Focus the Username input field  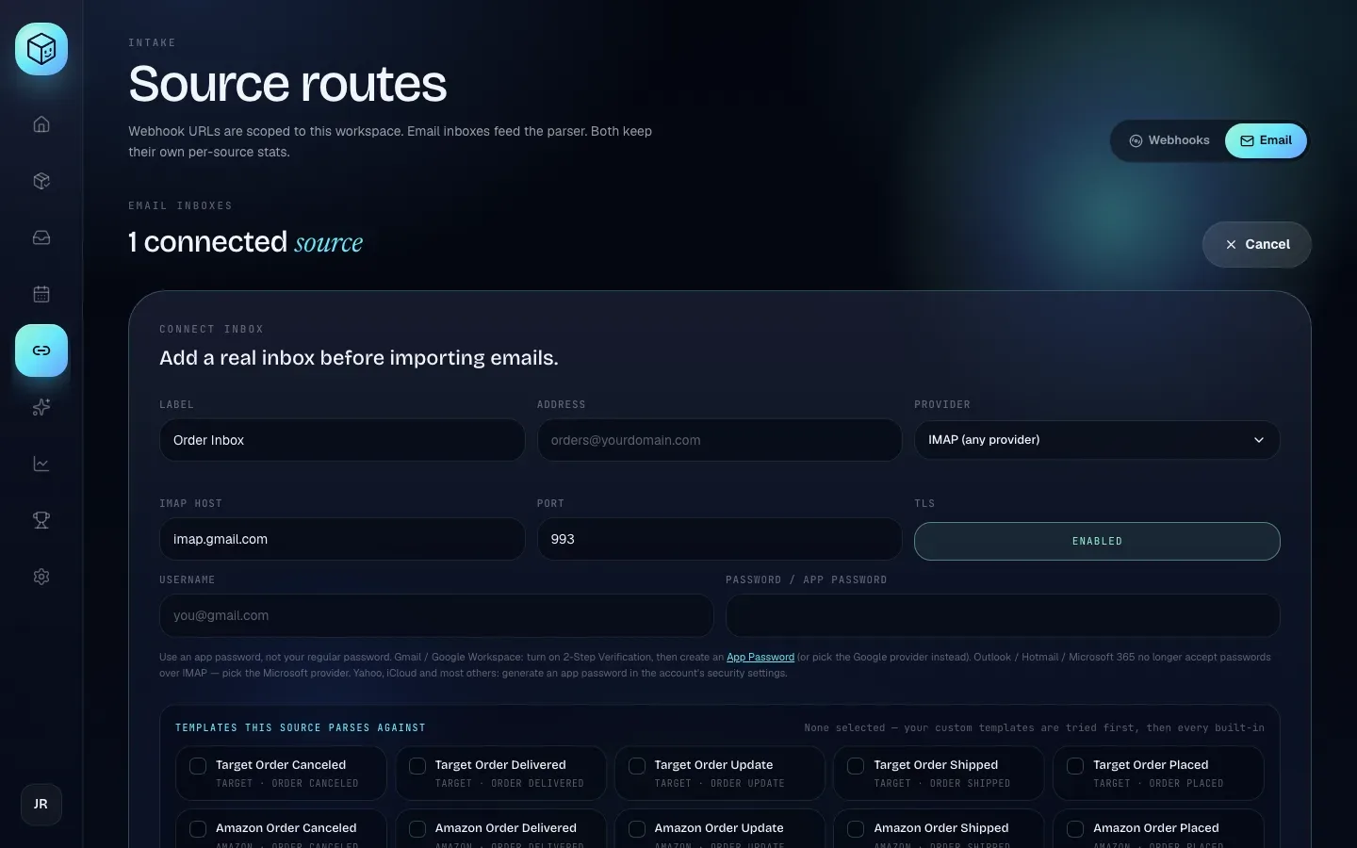436,615
